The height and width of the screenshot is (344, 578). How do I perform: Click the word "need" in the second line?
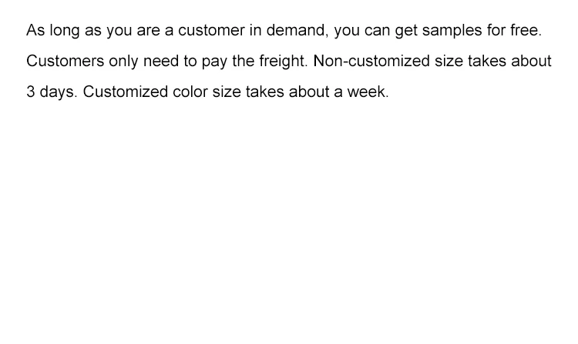[x=161, y=62]
